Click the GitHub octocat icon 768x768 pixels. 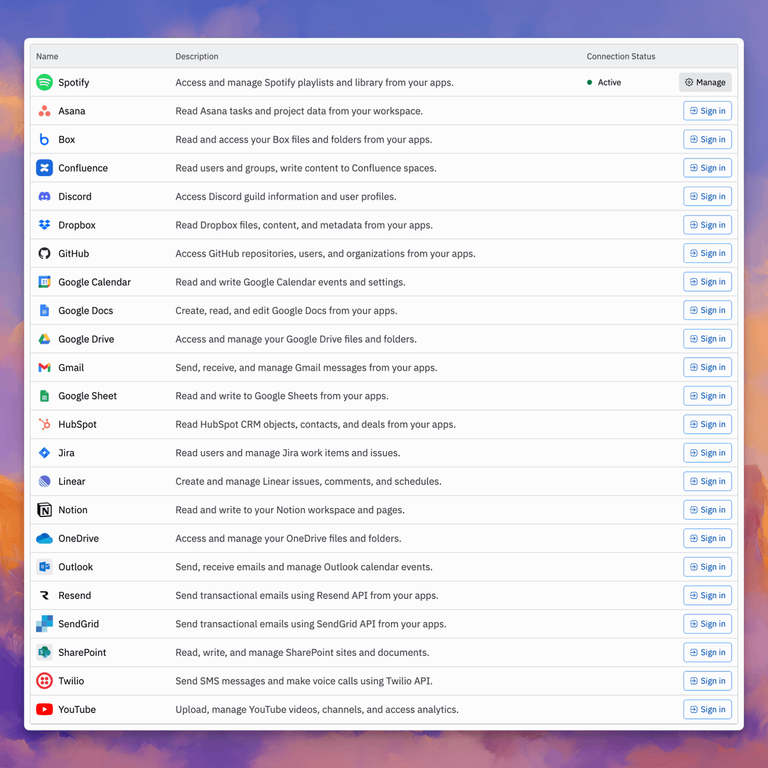[x=44, y=253]
